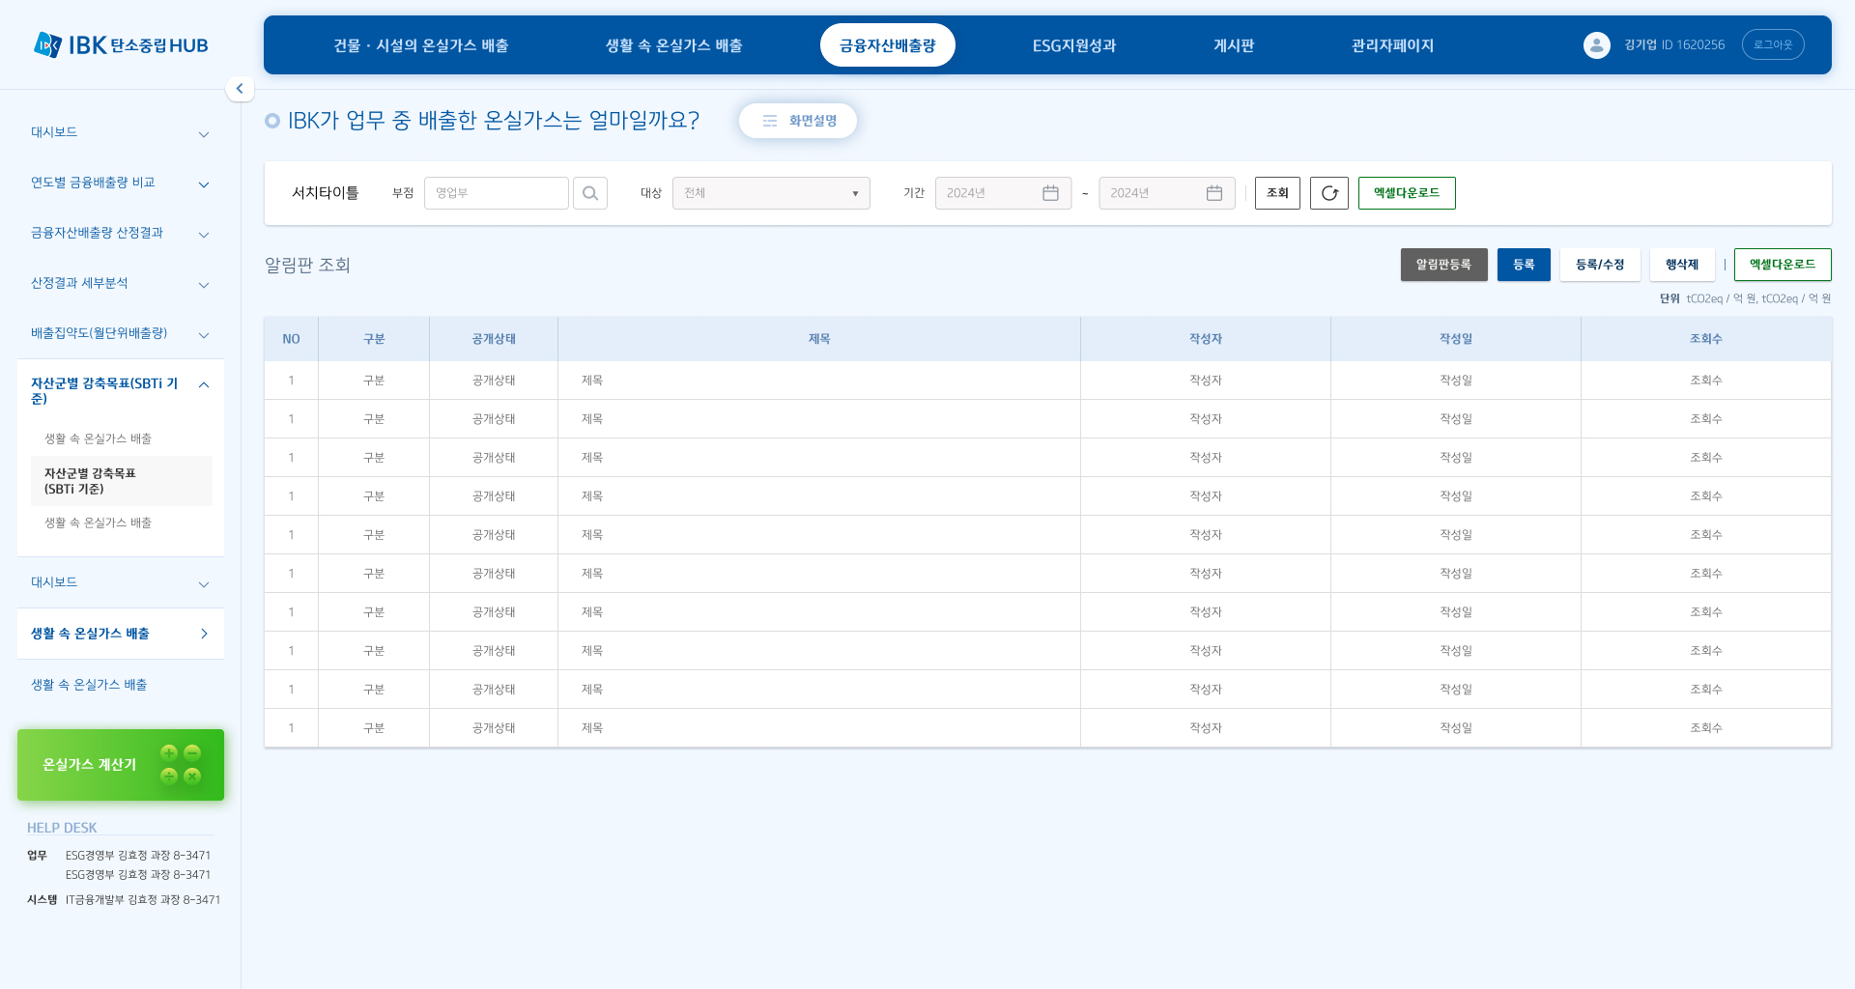Click 제목 in the last table row
The image size is (1855, 989).
tap(592, 728)
